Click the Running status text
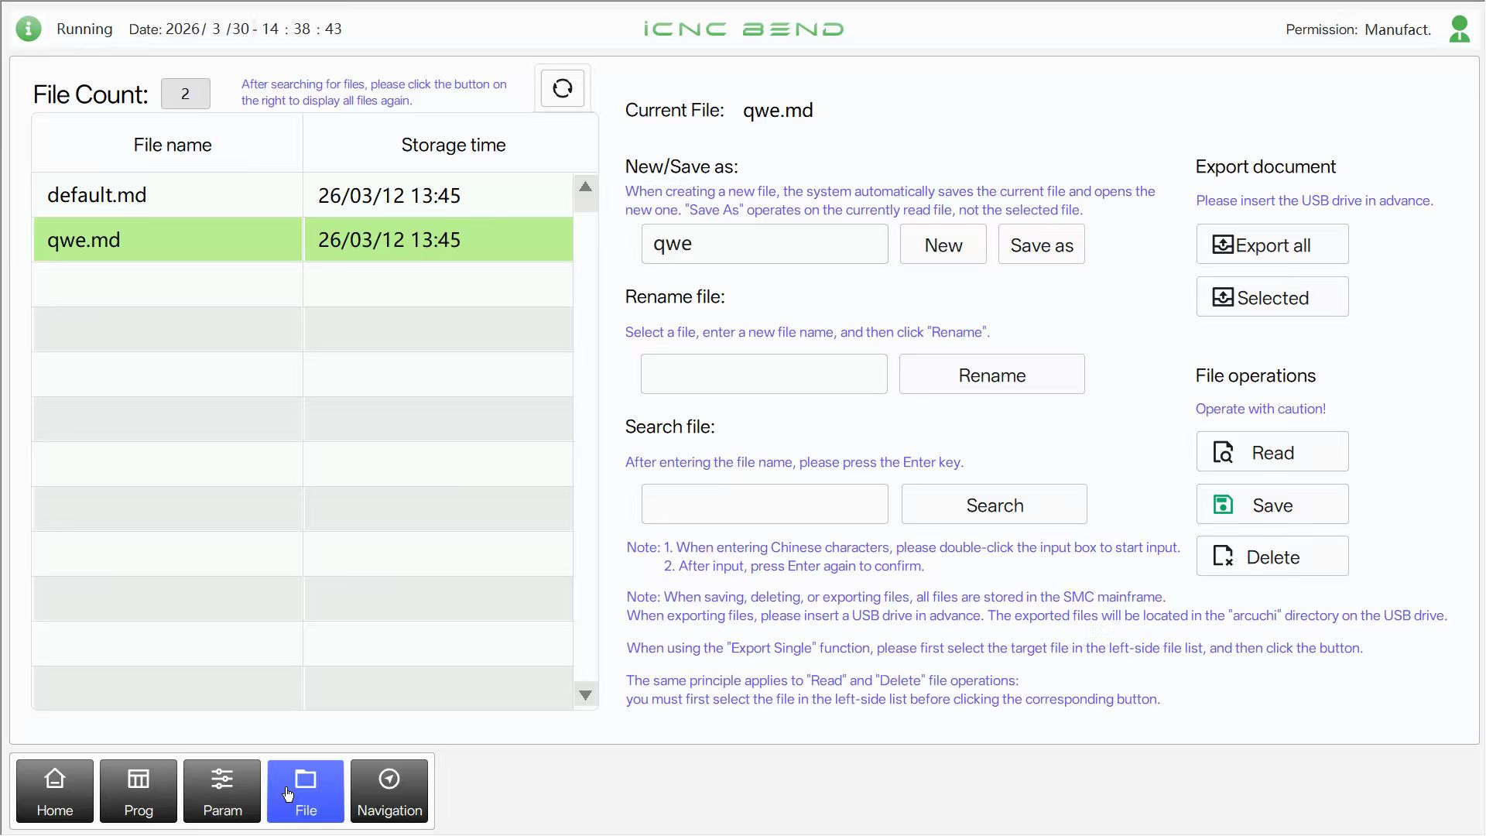Image resolution: width=1486 pixels, height=836 pixels. point(84,29)
